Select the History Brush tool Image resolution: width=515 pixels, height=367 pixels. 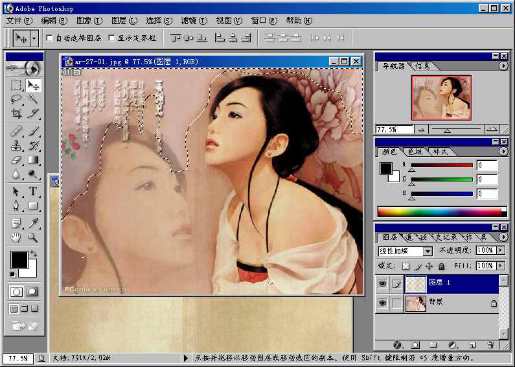33,145
